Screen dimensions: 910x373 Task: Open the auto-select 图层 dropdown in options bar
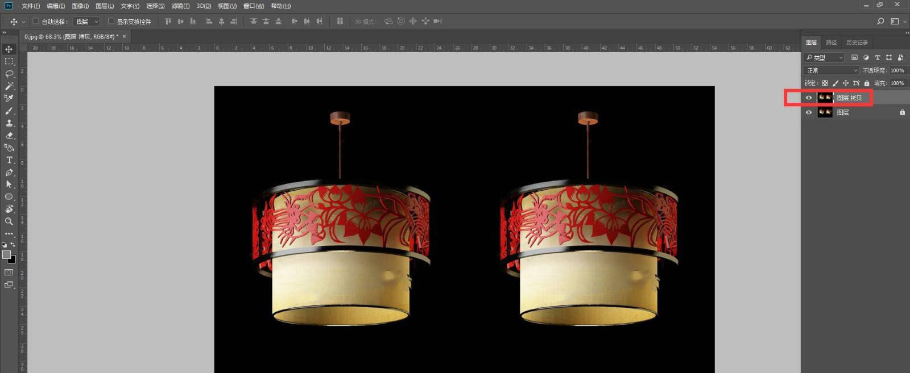click(88, 22)
